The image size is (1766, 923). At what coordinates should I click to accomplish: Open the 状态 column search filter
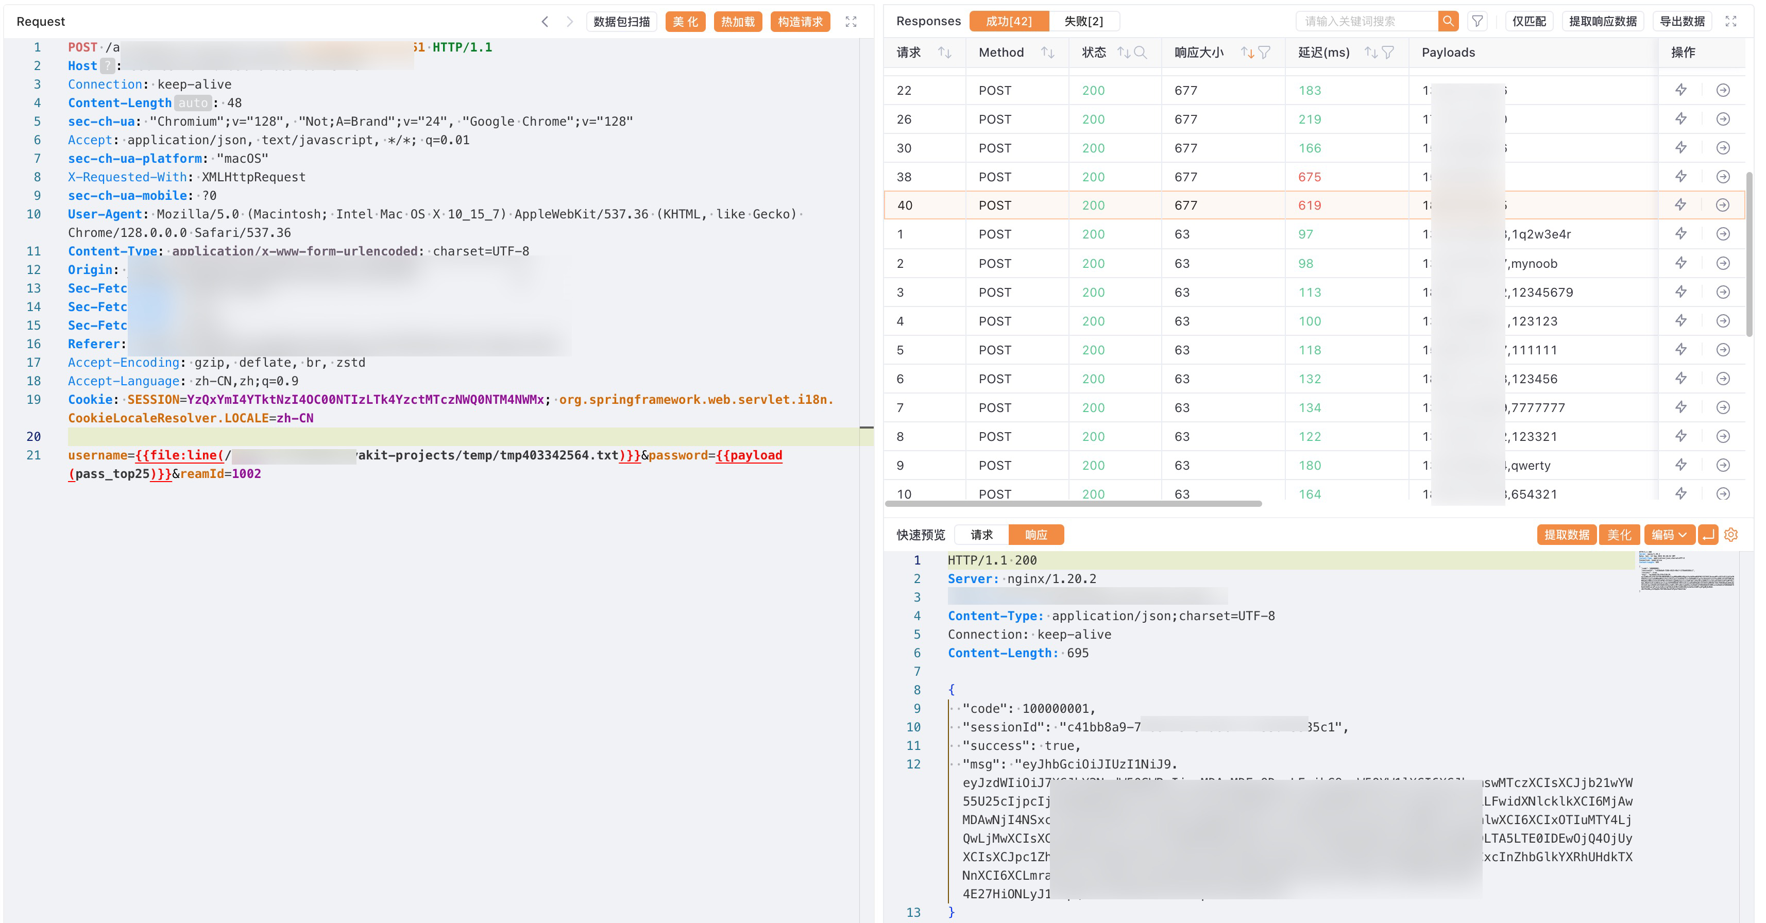click(1140, 53)
